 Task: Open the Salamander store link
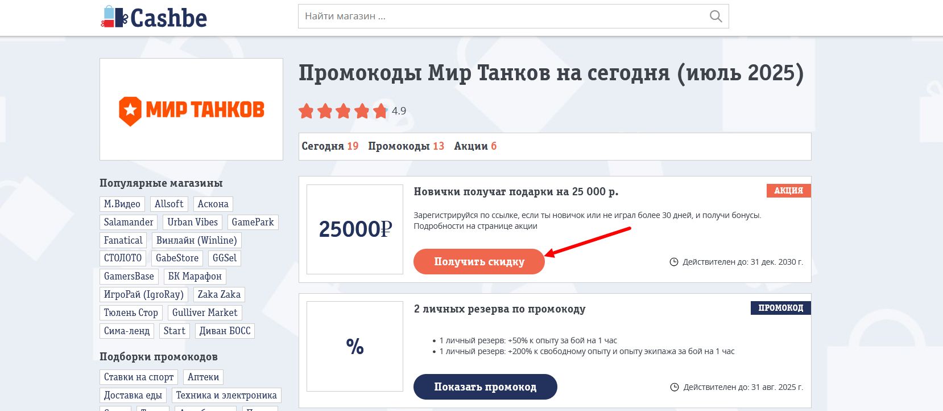(x=129, y=222)
